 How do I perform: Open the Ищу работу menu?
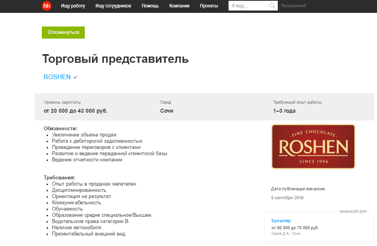click(73, 6)
